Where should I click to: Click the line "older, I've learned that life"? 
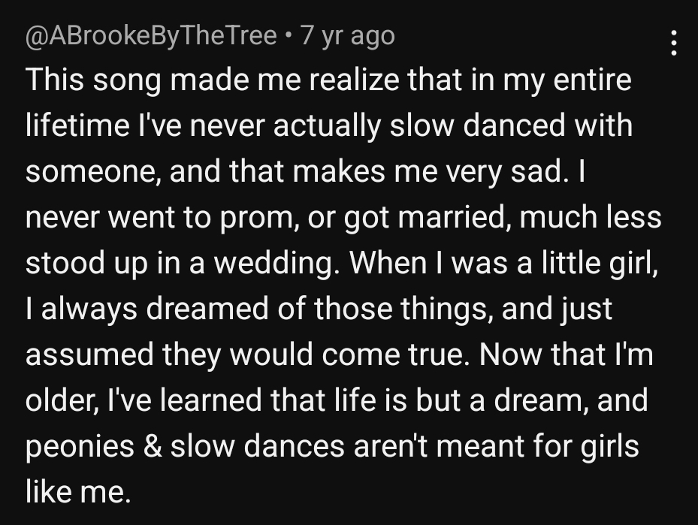(x=337, y=400)
